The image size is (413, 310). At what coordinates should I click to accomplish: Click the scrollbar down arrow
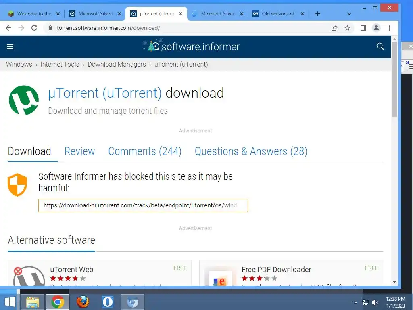(x=394, y=282)
